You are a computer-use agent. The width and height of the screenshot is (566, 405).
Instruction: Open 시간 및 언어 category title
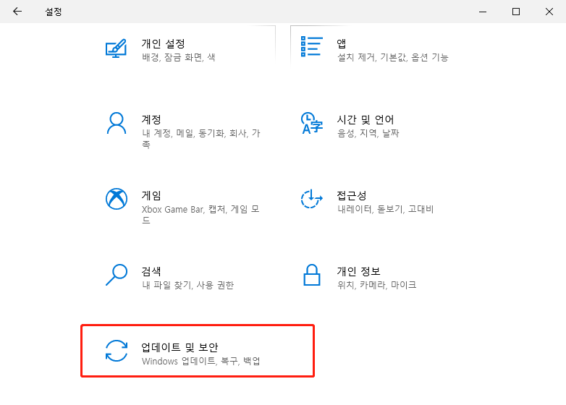coord(366,119)
